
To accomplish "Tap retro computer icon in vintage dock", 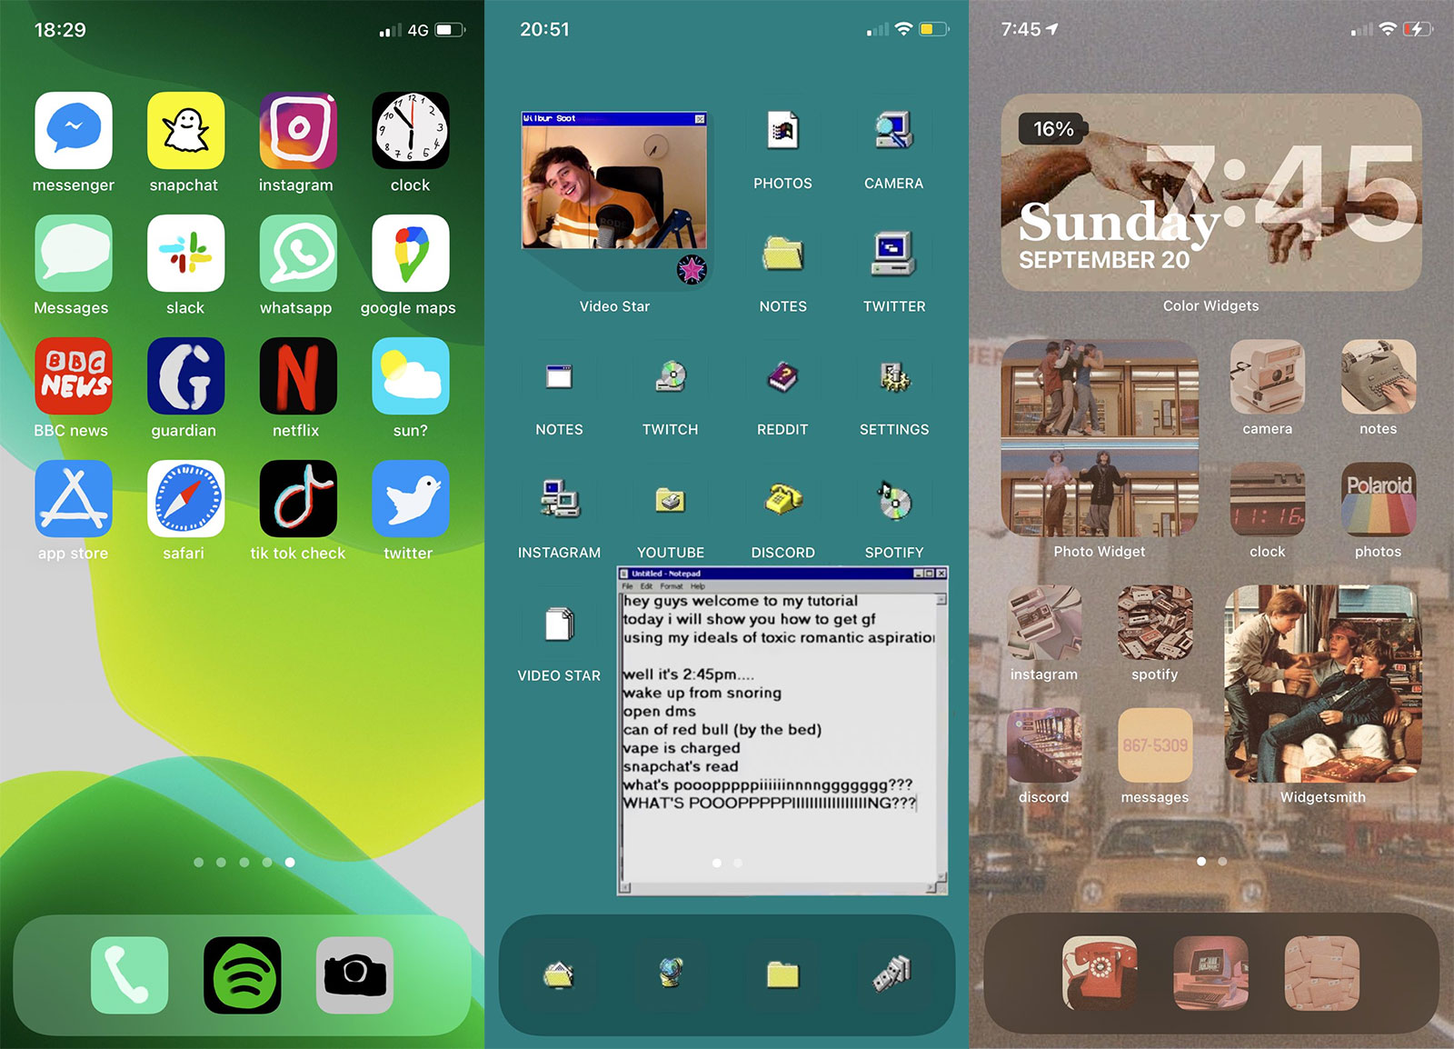I will coord(1211,974).
